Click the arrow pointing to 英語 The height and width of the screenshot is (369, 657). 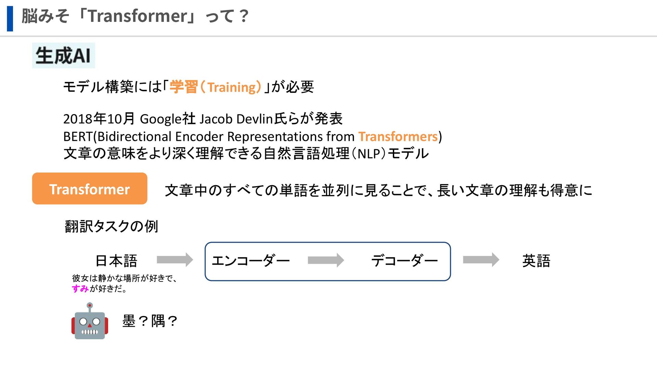pos(481,260)
